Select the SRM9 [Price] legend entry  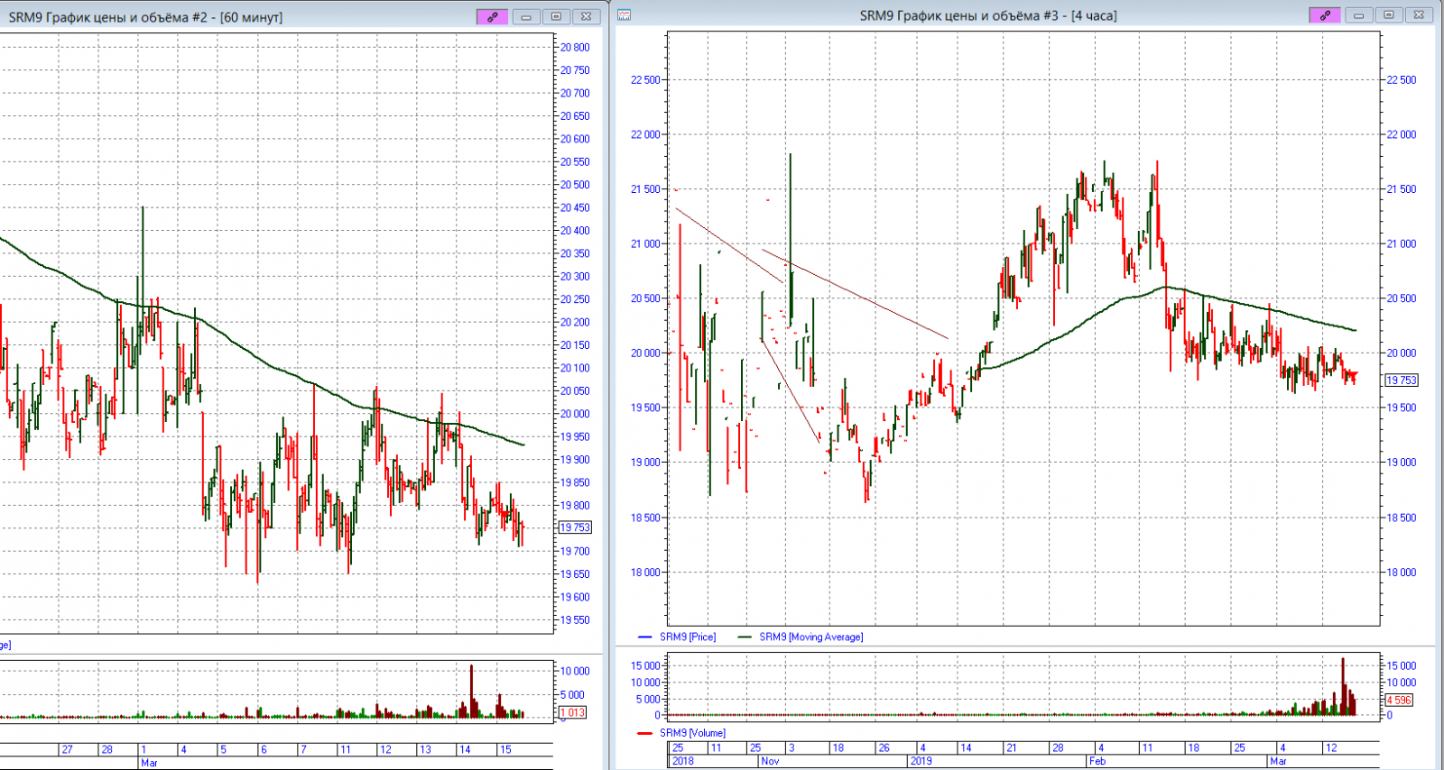pyautogui.click(x=687, y=637)
